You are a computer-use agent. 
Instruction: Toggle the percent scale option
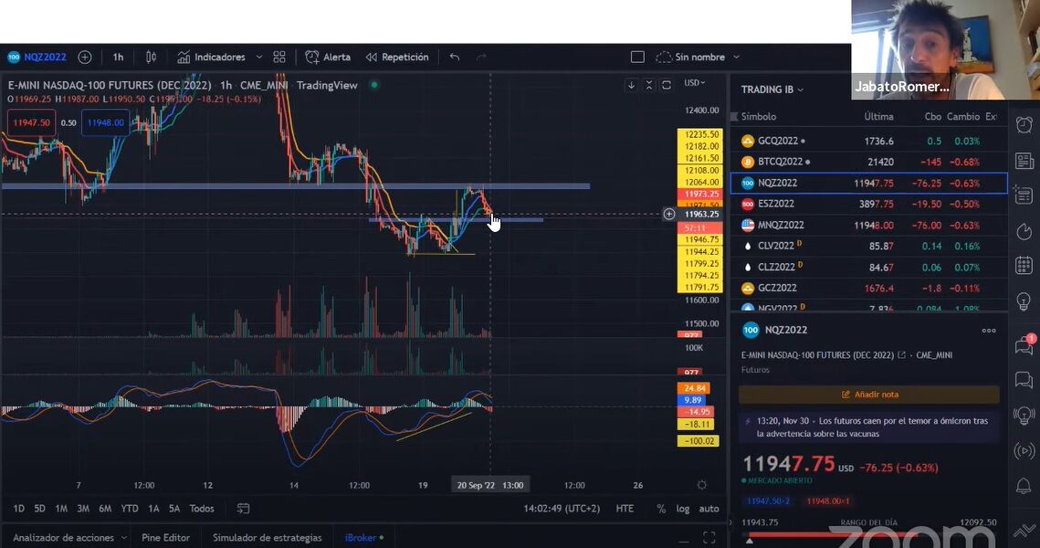pos(660,509)
